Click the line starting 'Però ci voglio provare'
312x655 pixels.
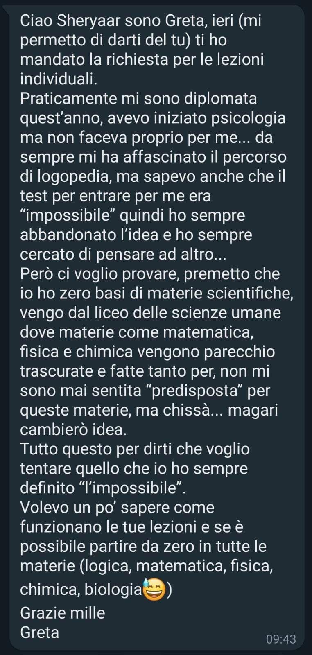coord(150,274)
